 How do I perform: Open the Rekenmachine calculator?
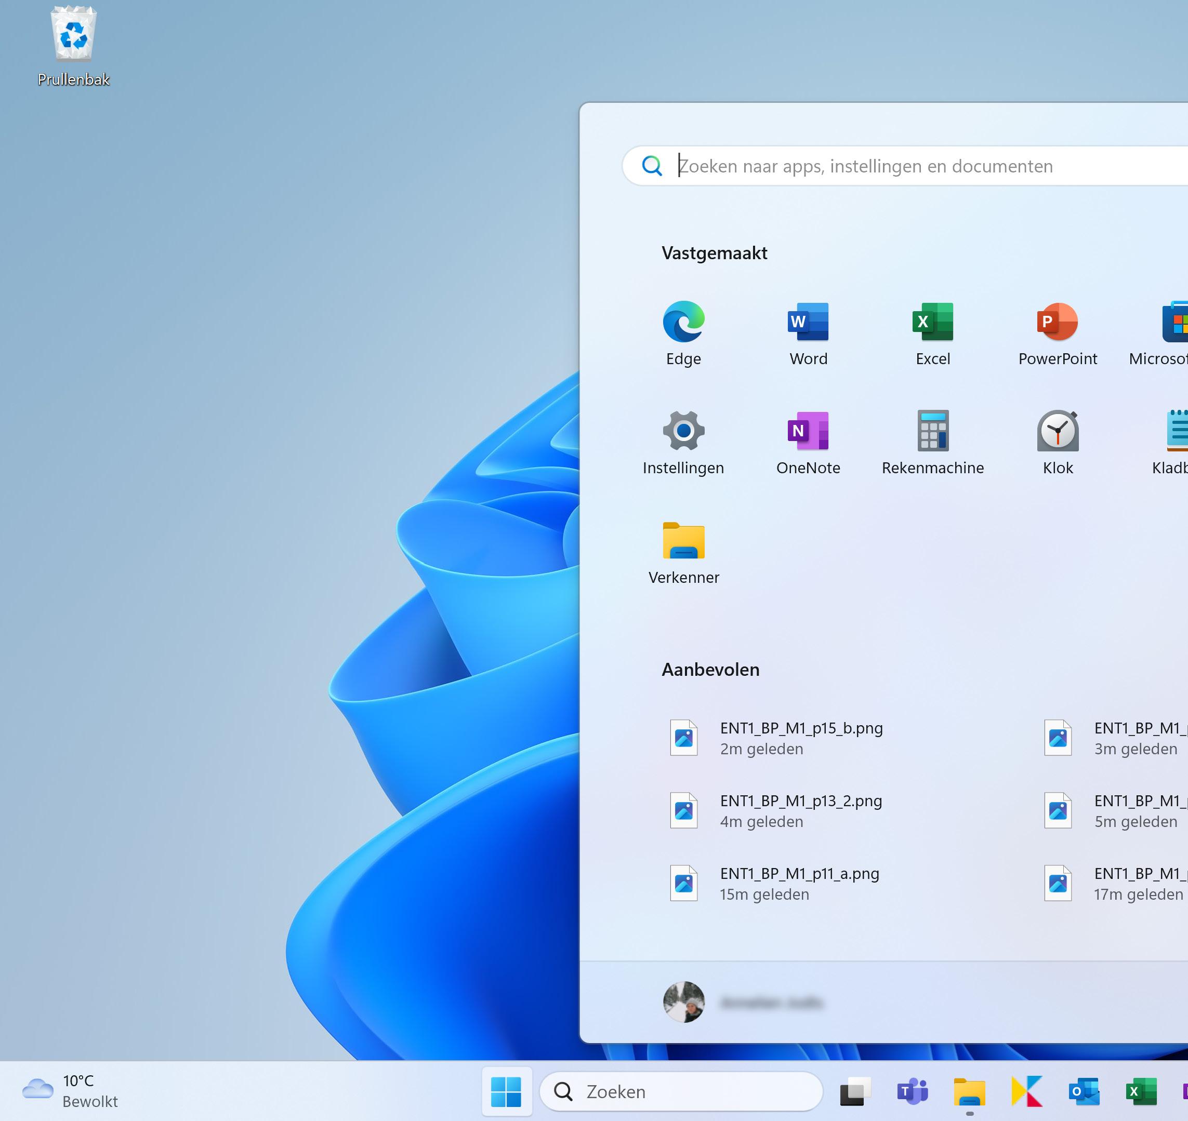932,431
